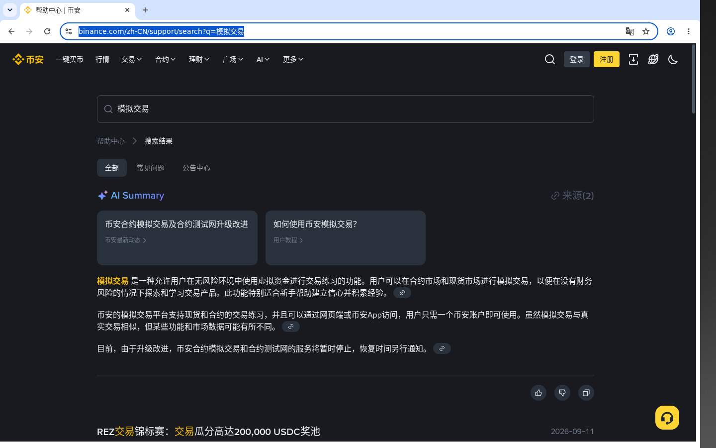This screenshot has width=716, height=448.
Task: Expand the 广场 dropdown menu
Action: (x=233, y=59)
